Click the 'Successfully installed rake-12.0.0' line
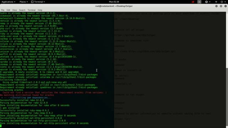This screenshot has height=128, width=228. click(x=22, y=100)
